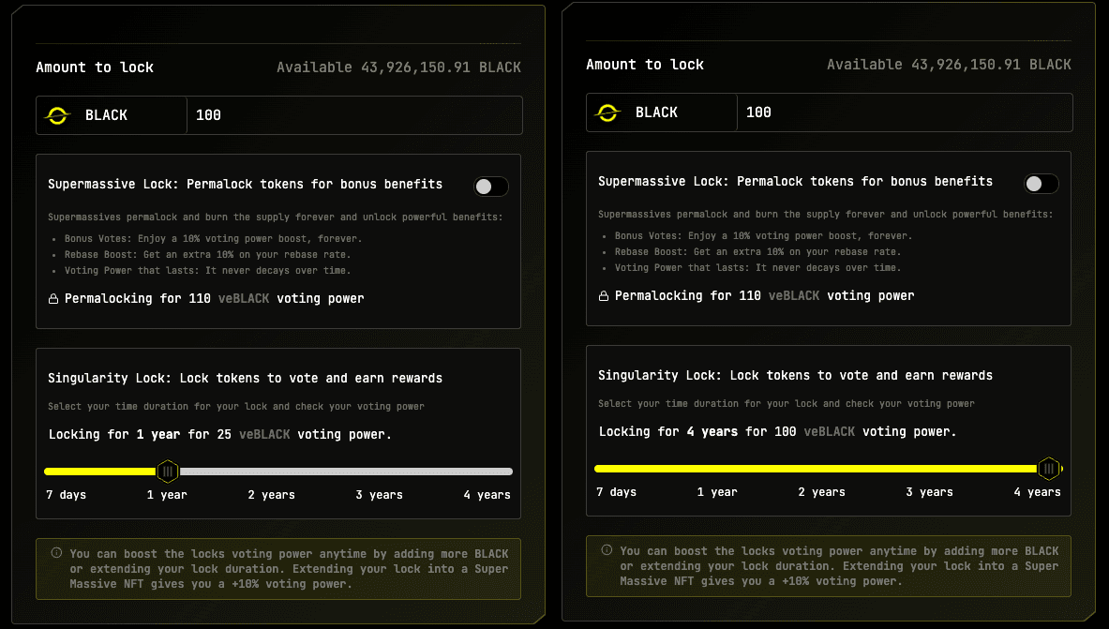Click the hexagon slider handle at 4 years, right panel
Viewport: 1109px width, 629px height.
(x=1049, y=469)
